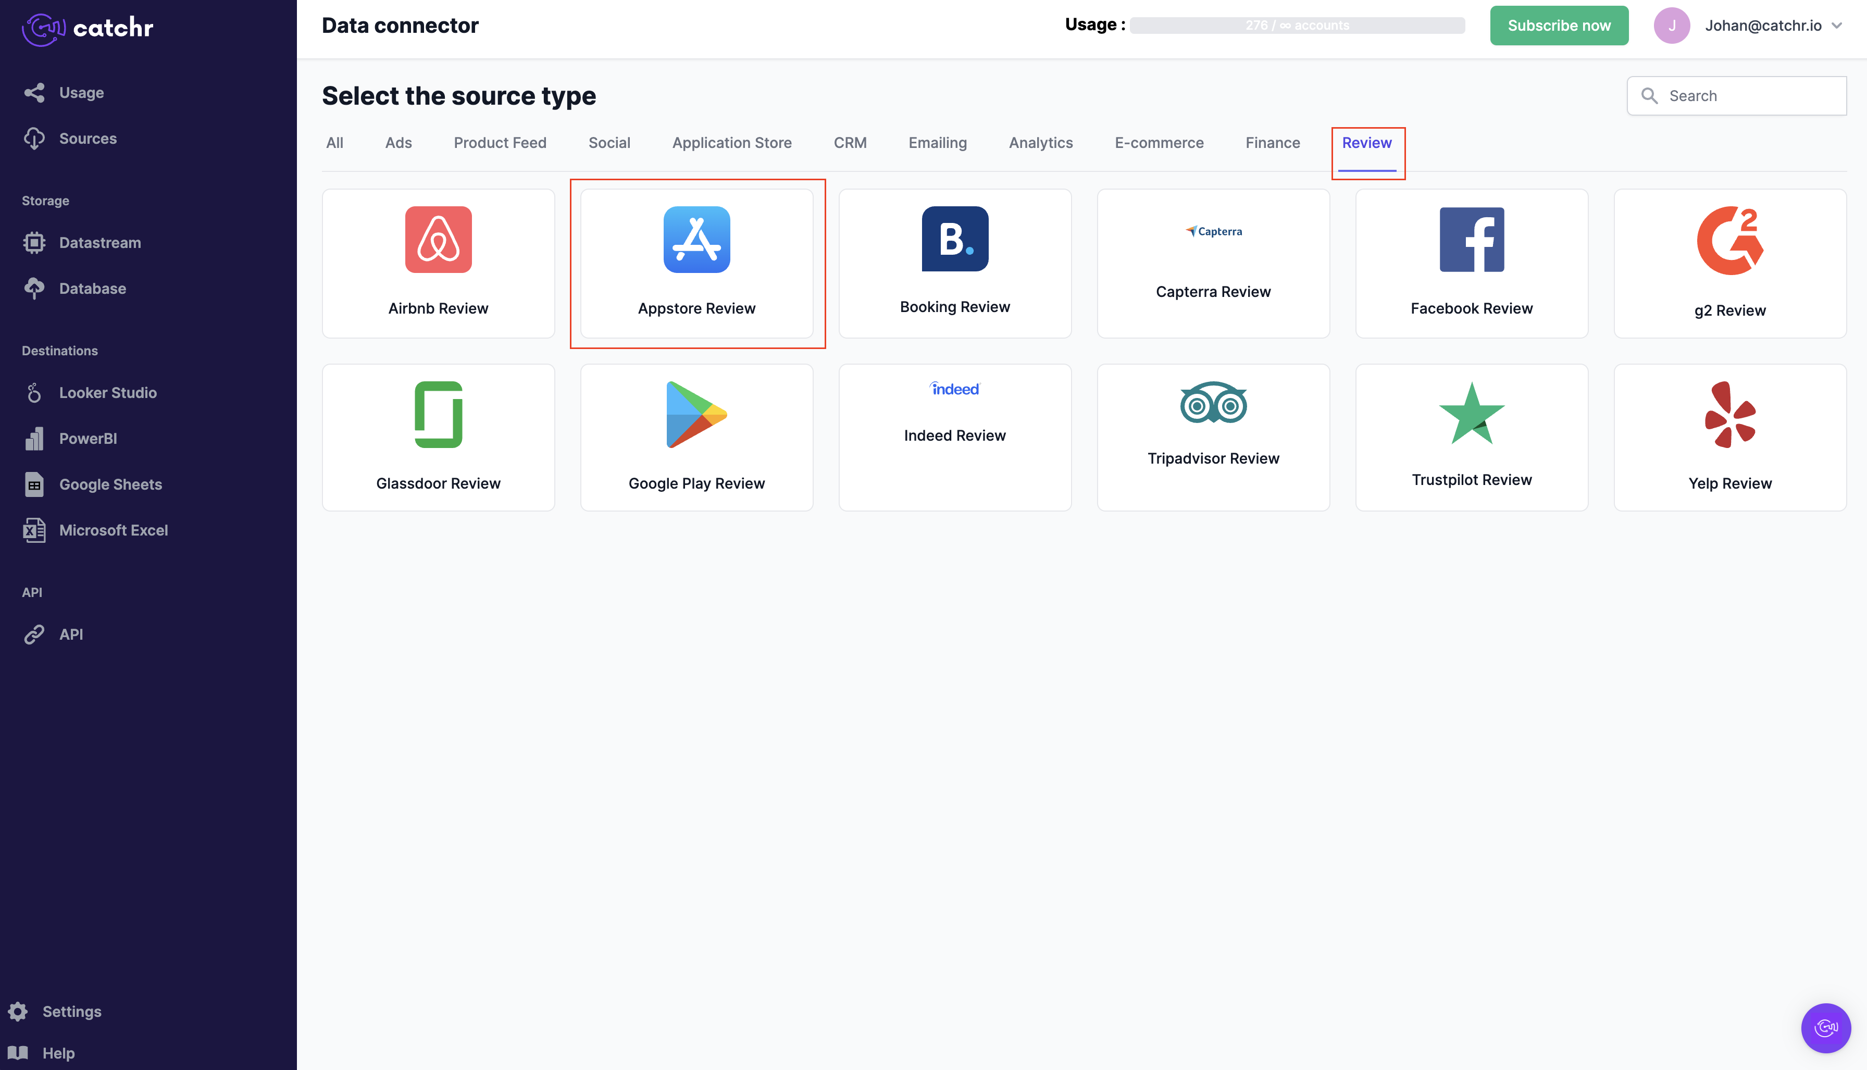Click the Johan@catchr.io account name

[x=1763, y=26]
